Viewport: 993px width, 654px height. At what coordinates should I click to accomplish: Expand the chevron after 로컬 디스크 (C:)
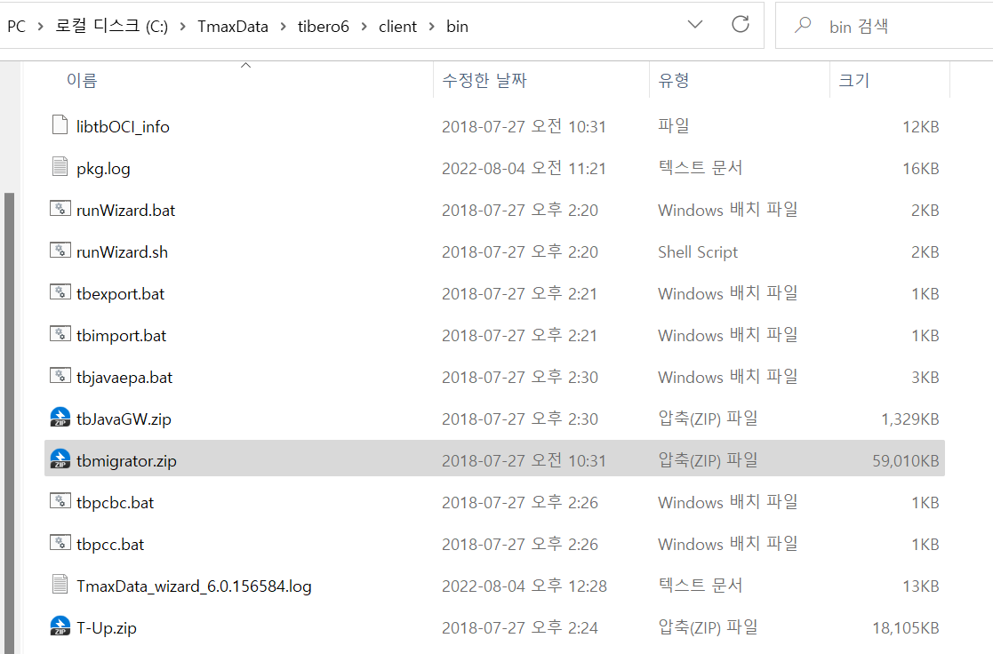(183, 27)
